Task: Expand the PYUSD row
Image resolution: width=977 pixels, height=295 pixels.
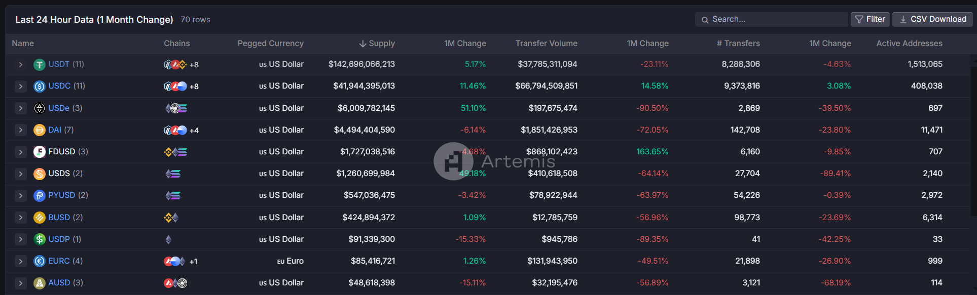Action: 20,196
